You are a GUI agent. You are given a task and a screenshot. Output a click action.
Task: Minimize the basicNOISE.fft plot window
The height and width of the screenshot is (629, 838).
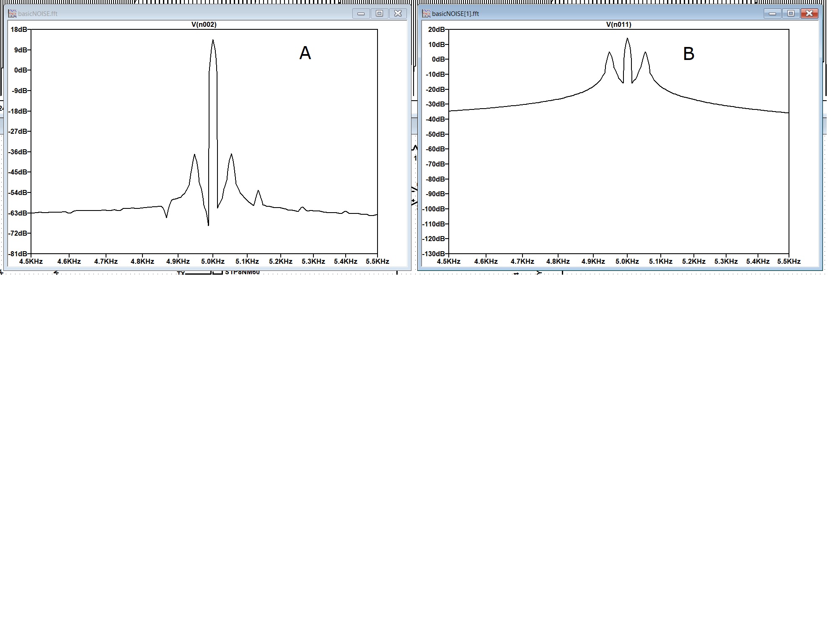[x=361, y=13]
